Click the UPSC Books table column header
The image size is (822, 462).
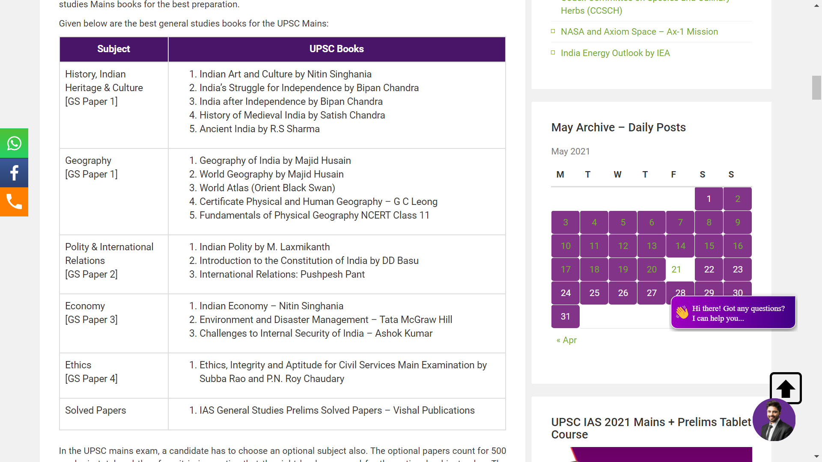tap(337, 49)
